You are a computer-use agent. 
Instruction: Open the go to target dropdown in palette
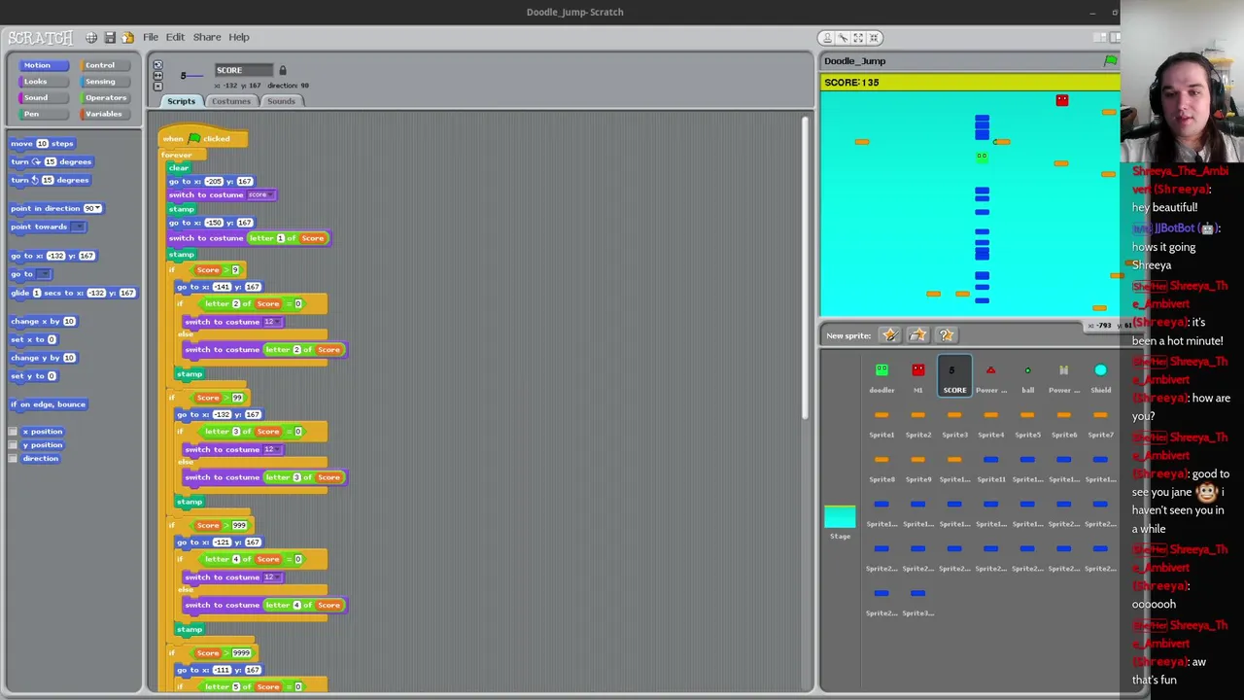pyautogui.click(x=42, y=274)
